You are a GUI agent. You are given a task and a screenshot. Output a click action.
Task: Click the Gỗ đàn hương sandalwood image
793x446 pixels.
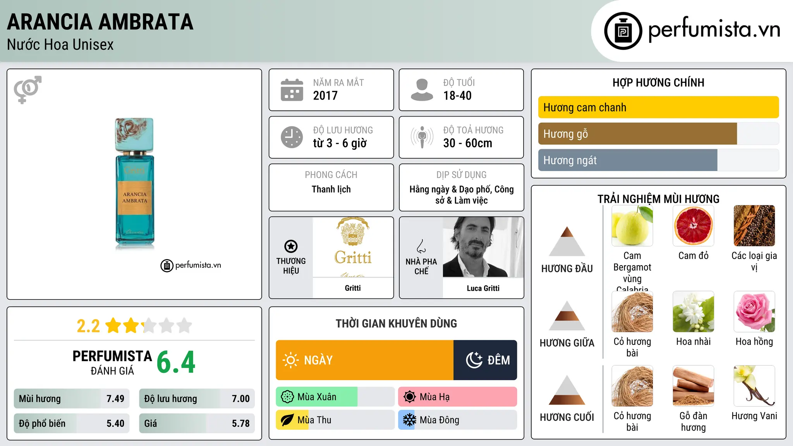693,386
